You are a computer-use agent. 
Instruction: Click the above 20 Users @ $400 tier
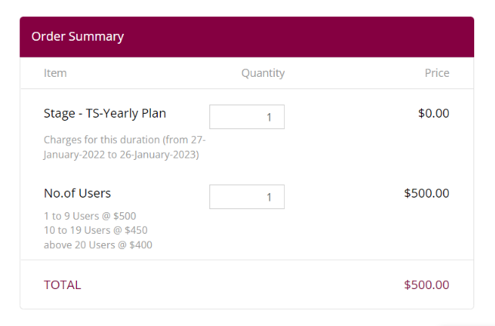[x=99, y=245]
